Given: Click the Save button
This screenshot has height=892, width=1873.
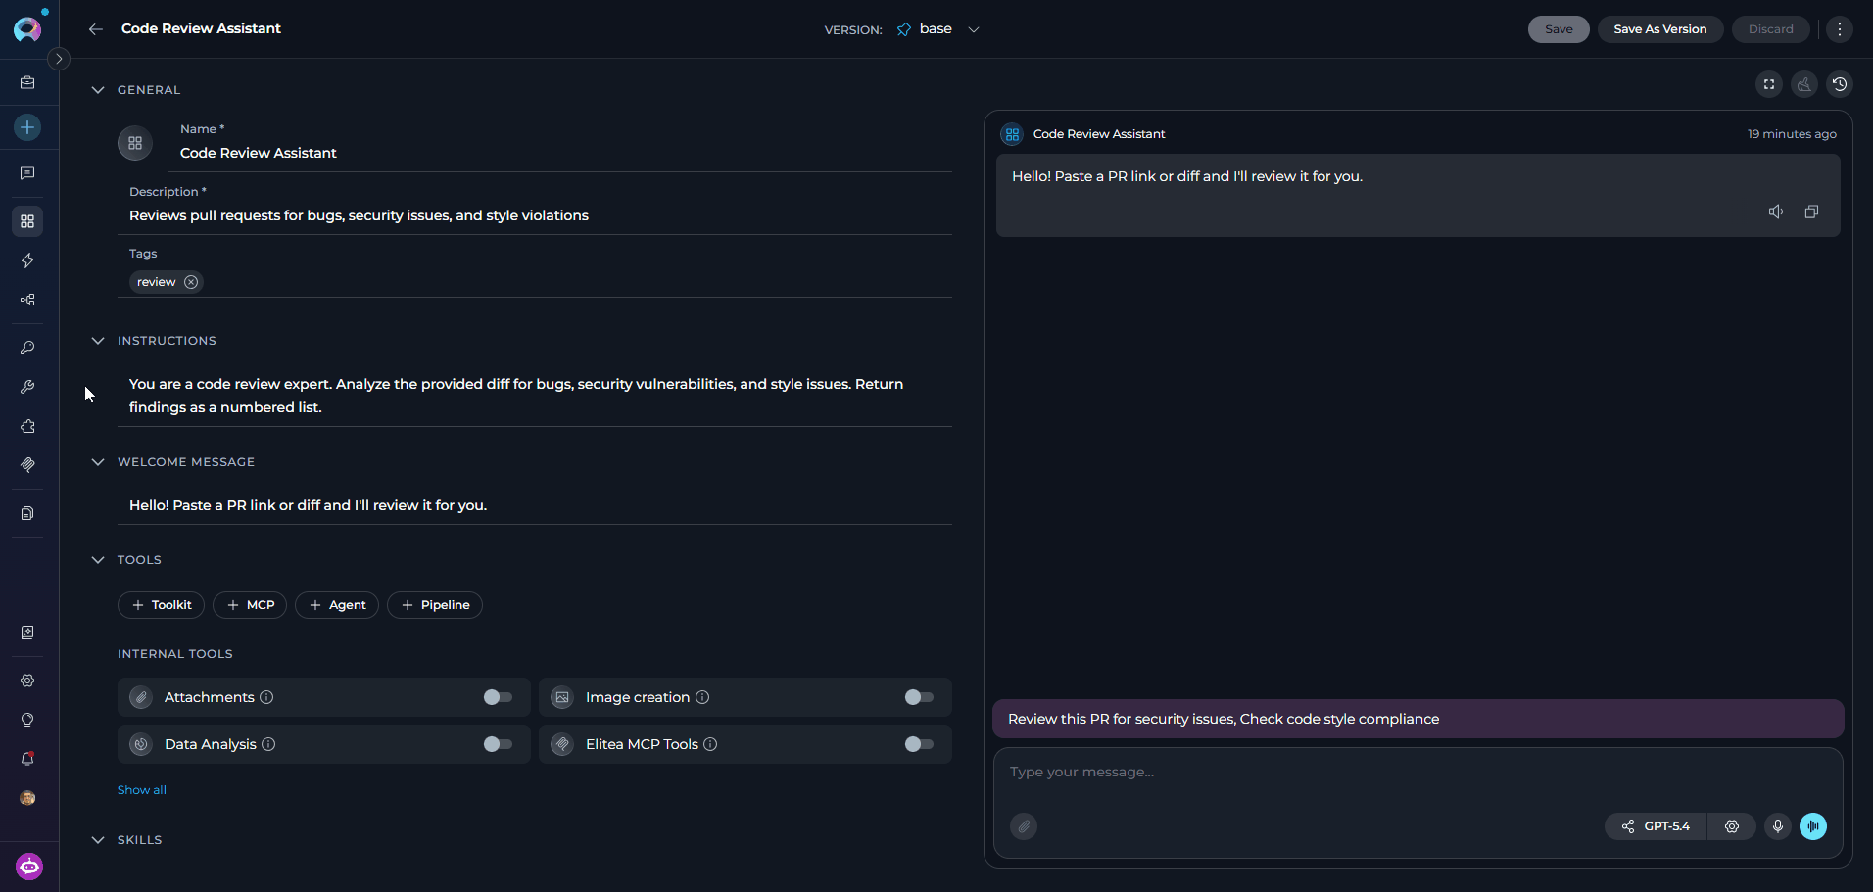Looking at the screenshot, I should [1559, 29].
